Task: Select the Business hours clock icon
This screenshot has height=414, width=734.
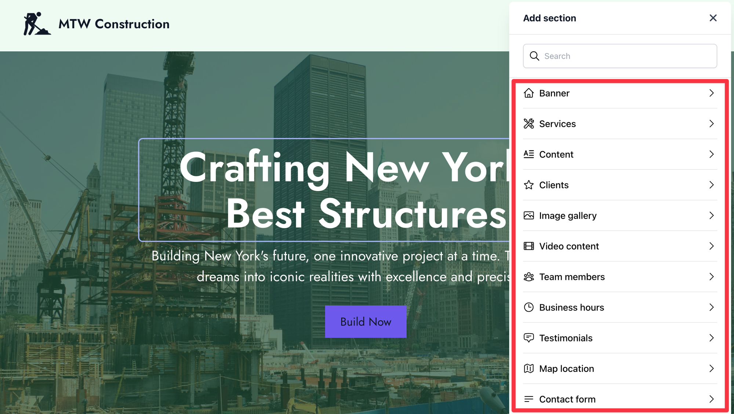Action: [x=529, y=307]
